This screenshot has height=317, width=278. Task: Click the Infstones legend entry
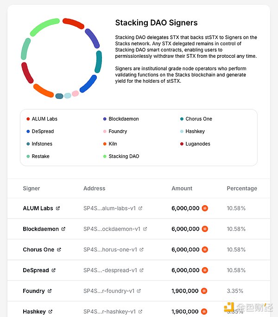tap(43, 144)
